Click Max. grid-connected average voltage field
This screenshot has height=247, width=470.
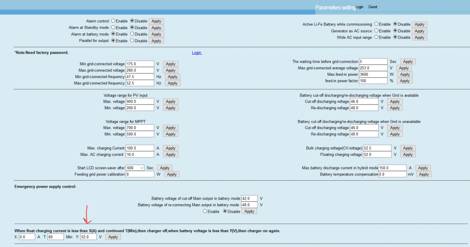pyautogui.click(x=373, y=68)
